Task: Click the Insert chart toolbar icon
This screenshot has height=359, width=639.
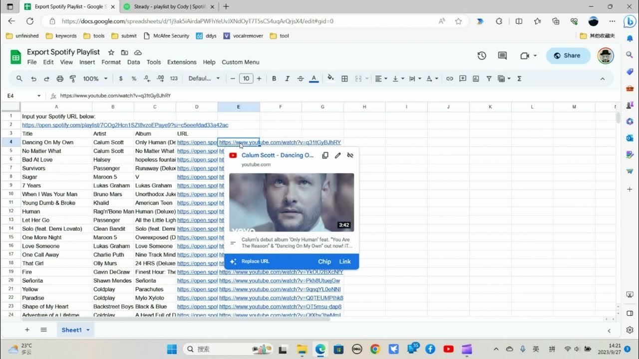Action: click(476, 79)
